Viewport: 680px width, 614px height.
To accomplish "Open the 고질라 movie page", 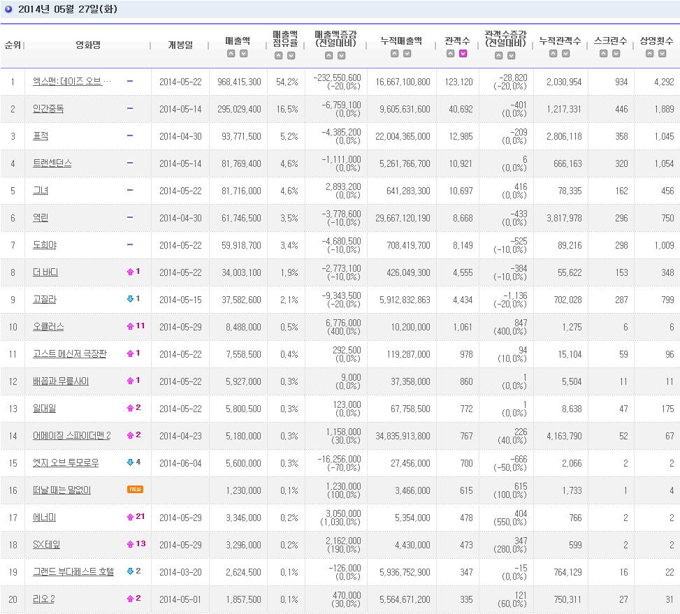I will click(x=44, y=300).
